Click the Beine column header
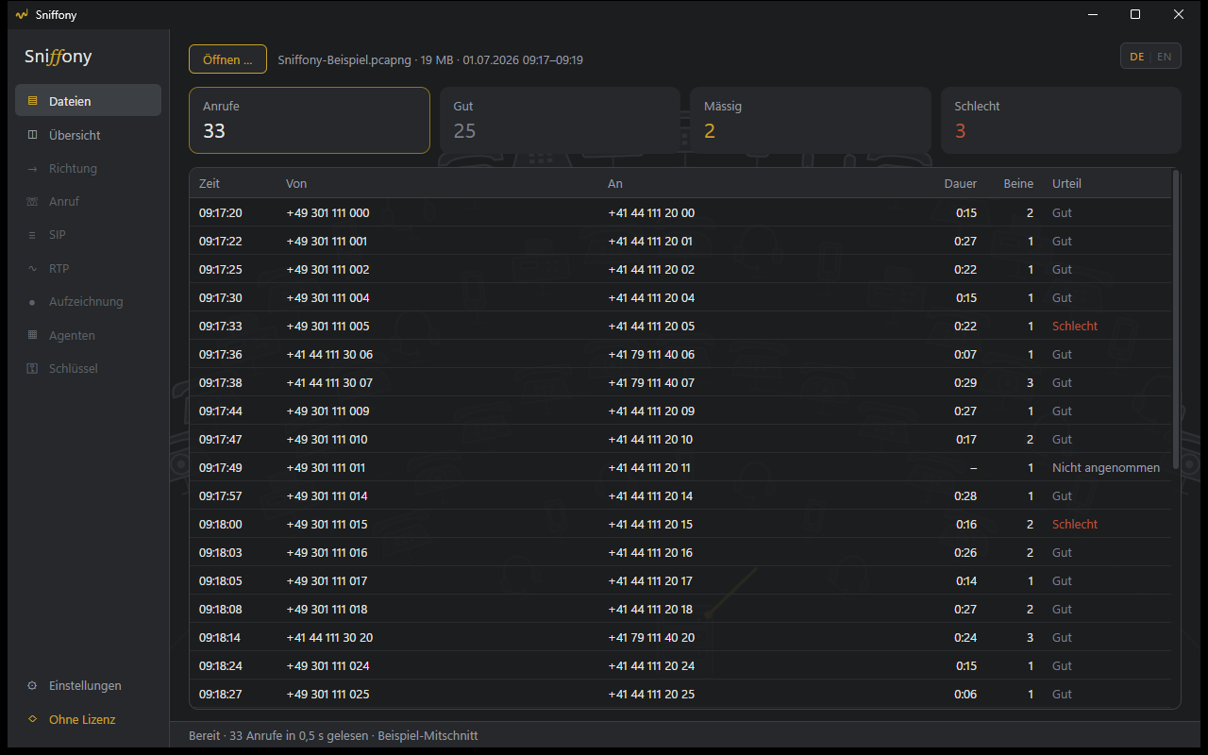The height and width of the screenshot is (755, 1208). pos(1018,184)
